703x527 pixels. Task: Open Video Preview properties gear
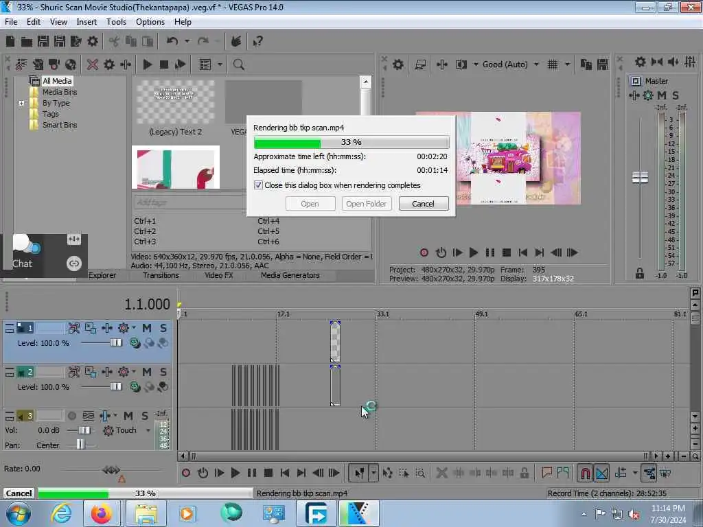[x=397, y=65]
